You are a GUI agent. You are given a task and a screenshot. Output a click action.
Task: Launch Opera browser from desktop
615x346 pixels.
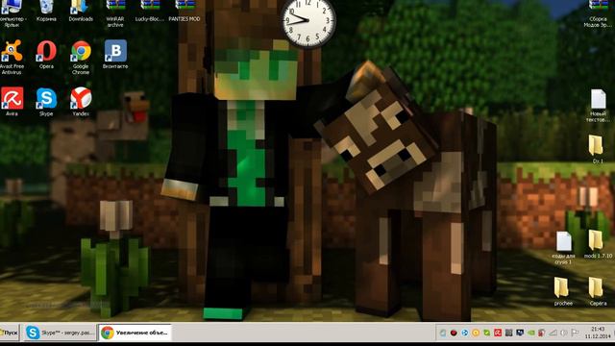[46, 55]
